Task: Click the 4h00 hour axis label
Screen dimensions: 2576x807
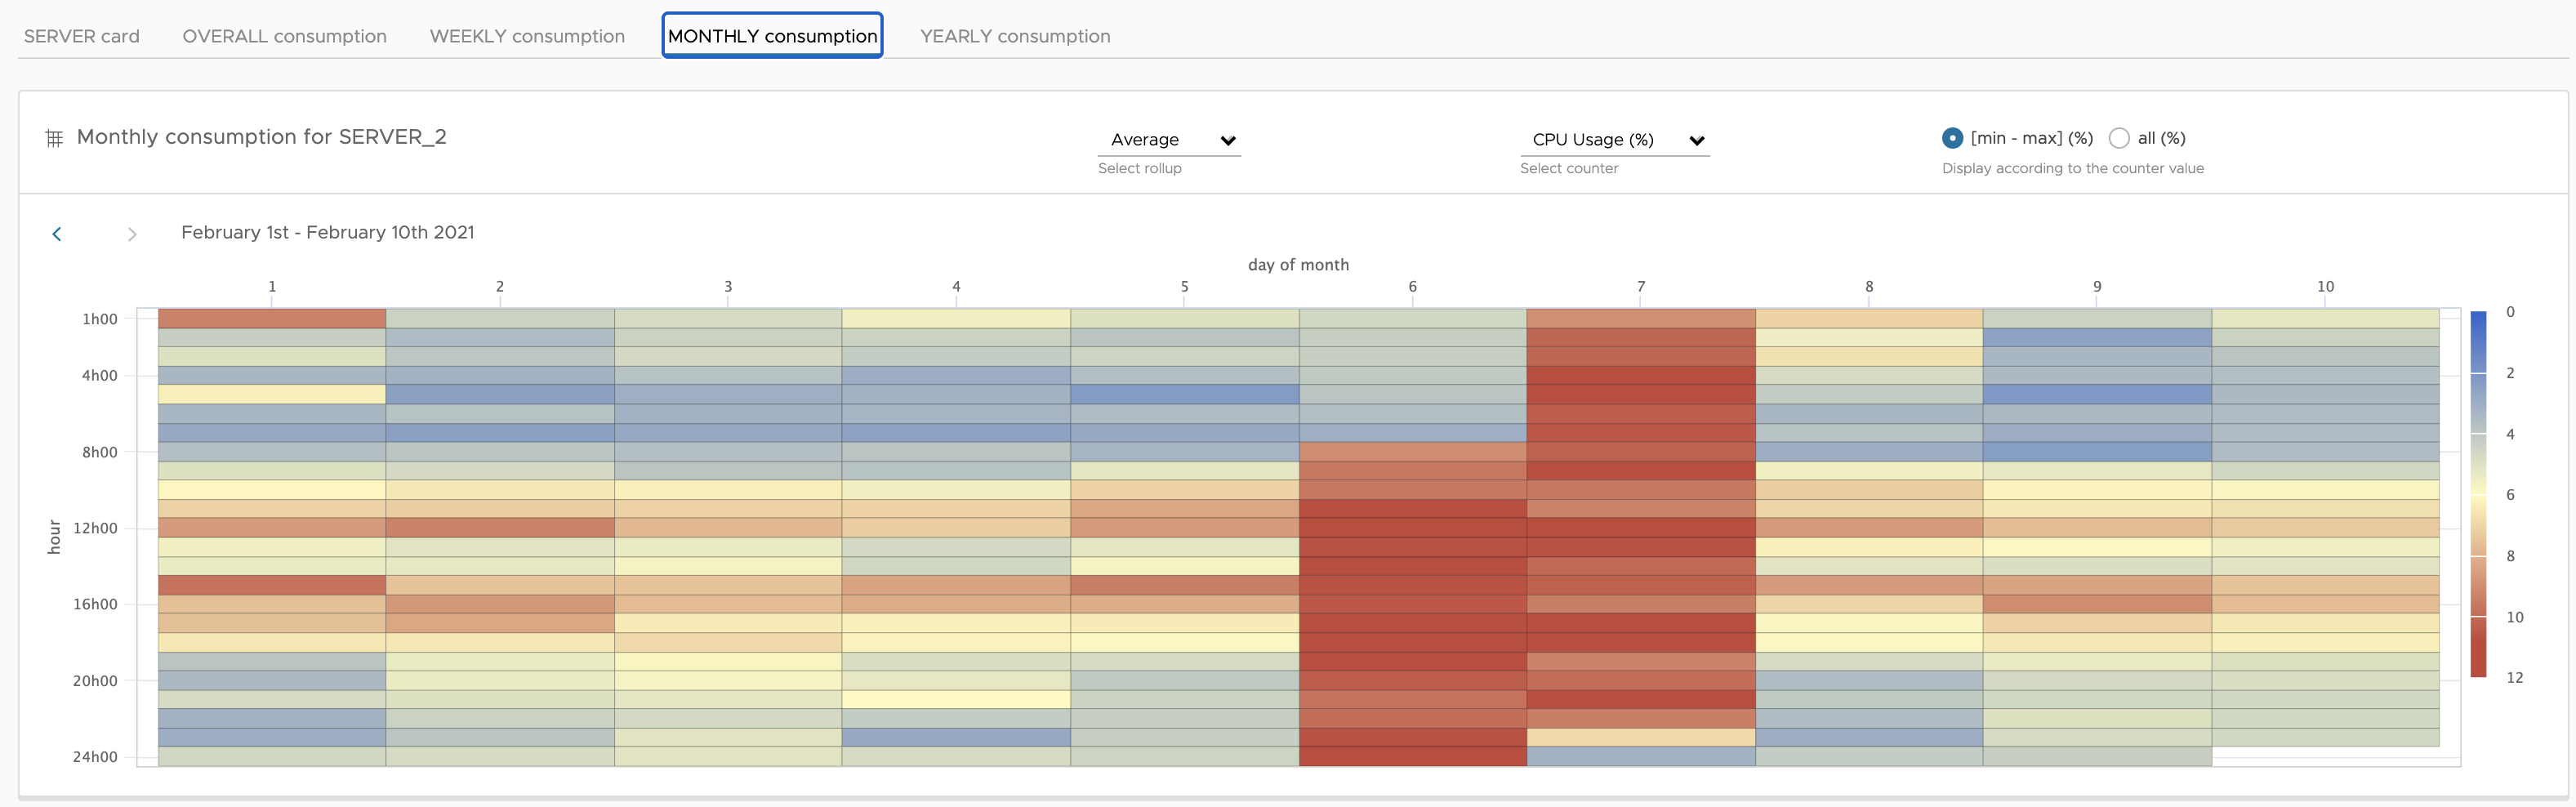Action: coord(100,376)
